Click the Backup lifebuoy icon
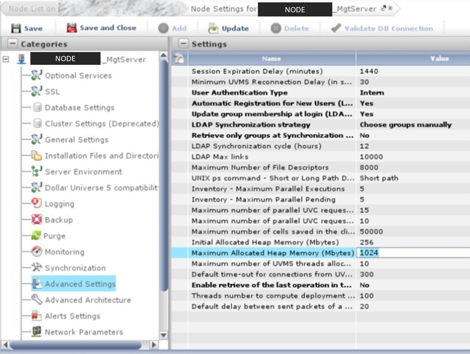470x354 pixels. click(37, 219)
